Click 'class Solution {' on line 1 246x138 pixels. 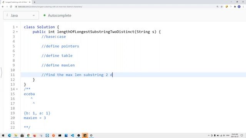[x=42, y=27]
